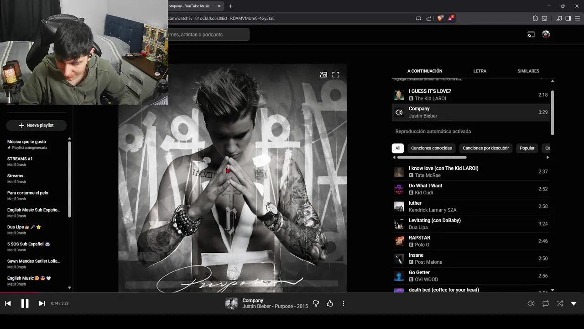Viewport: 584px width, 329px height.
Task: Click the queue panel vertical scrollbar
Action: pyautogui.click(x=553, y=112)
